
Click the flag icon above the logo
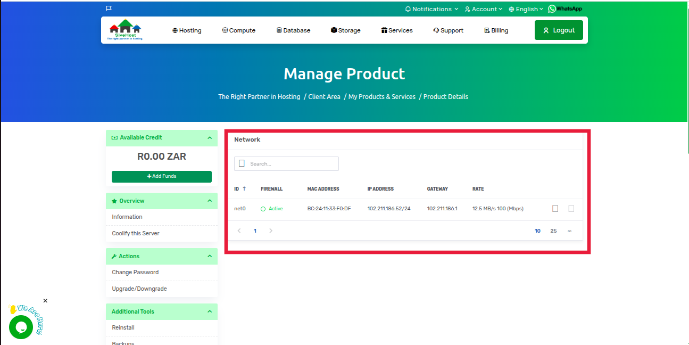coord(109,9)
